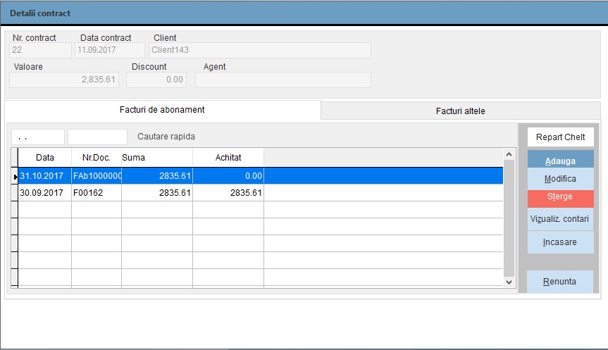Add a new invoice with Adauga
Viewport: 608px width, 350px height.
point(560,159)
